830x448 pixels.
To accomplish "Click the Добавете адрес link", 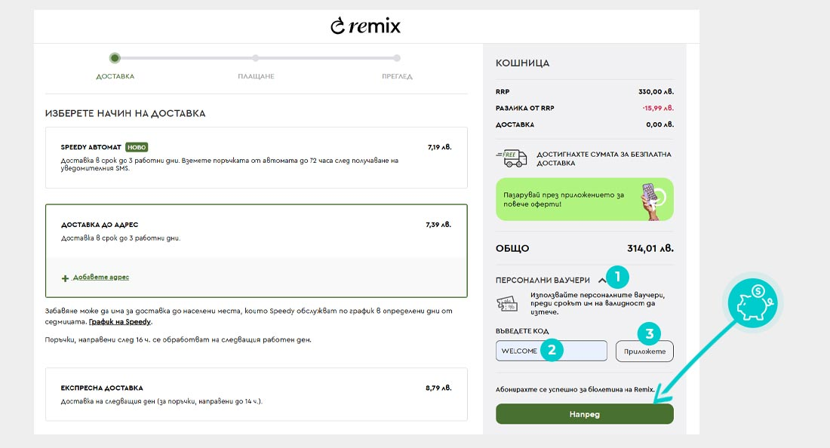I will (100, 277).
